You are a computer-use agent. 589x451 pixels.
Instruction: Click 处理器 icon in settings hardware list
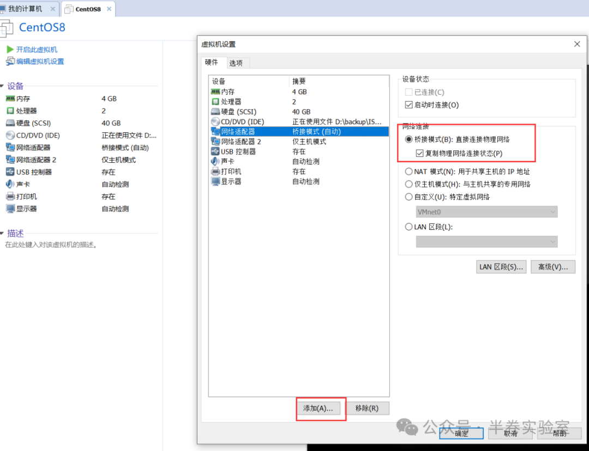(215, 102)
